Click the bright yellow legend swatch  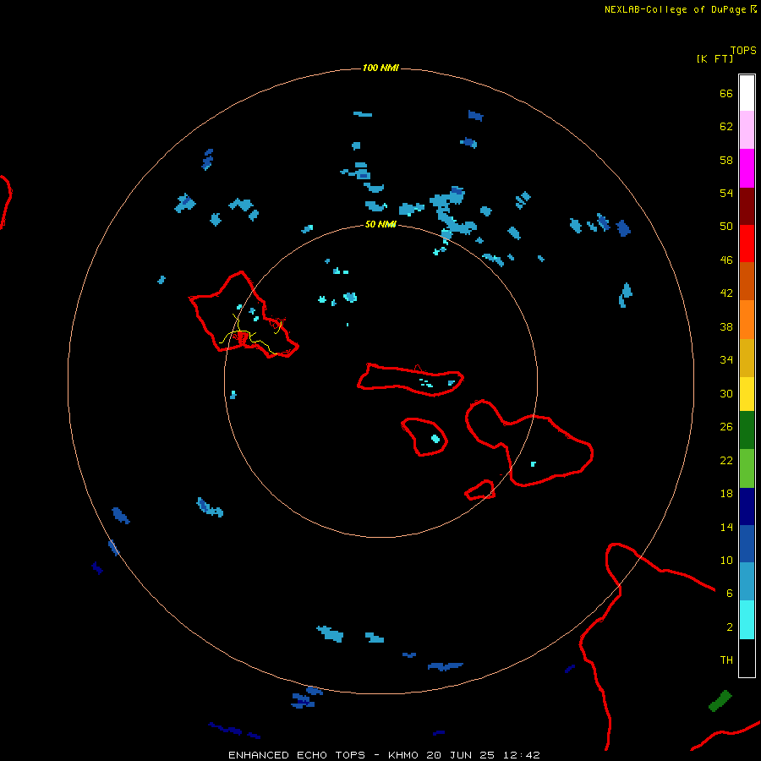pyautogui.click(x=747, y=394)
